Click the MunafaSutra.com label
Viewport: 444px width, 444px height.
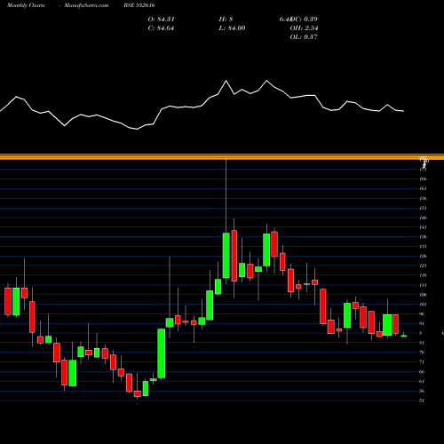(86, 5)
